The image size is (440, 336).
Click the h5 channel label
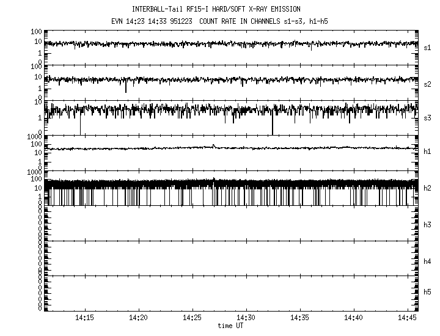pyautogui.click(x=428, y=293)
